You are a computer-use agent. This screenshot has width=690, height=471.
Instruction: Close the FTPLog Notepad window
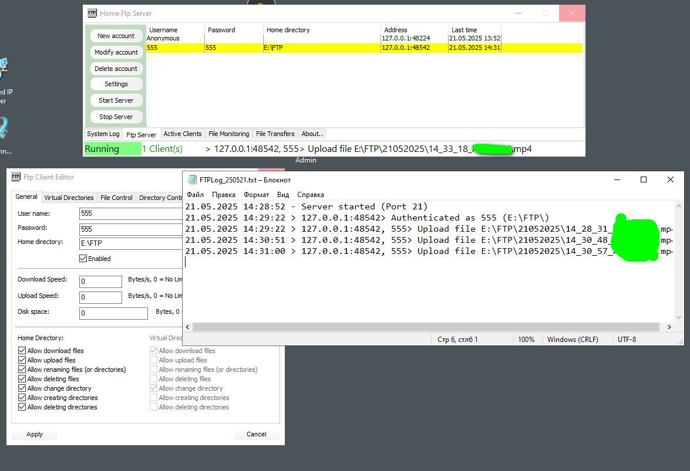pos(670,179)
